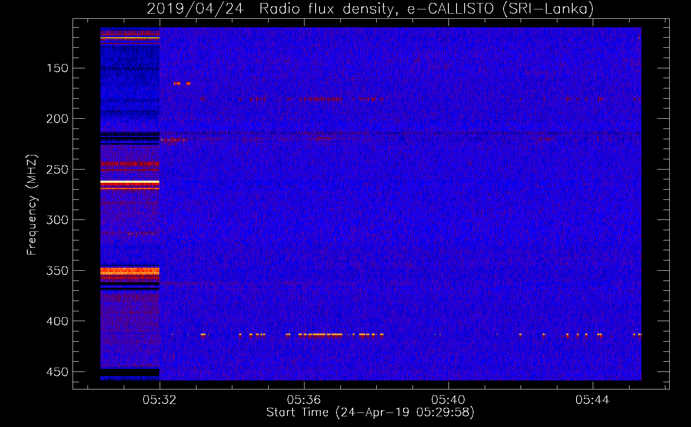Image resolution: width=691 pixels, height=427 pixels.
Task: Click the bright white band near 262 MHz
Action: [130, 182]
